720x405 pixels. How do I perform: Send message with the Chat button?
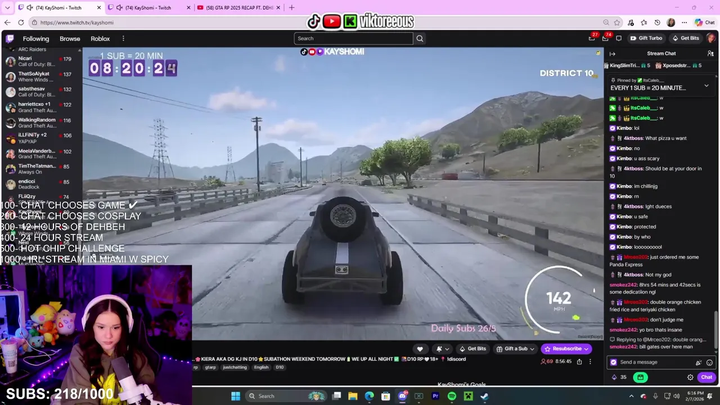coord(706,377)
